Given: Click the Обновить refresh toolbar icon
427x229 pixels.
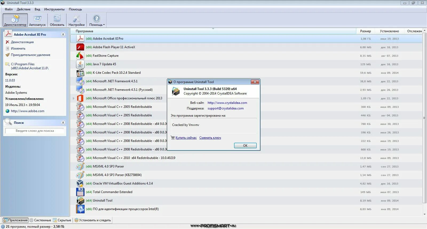Looking at the screenshot, I should coord(57,20).
